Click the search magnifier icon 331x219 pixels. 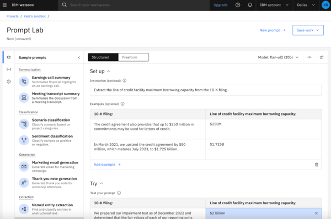point(65,5)
